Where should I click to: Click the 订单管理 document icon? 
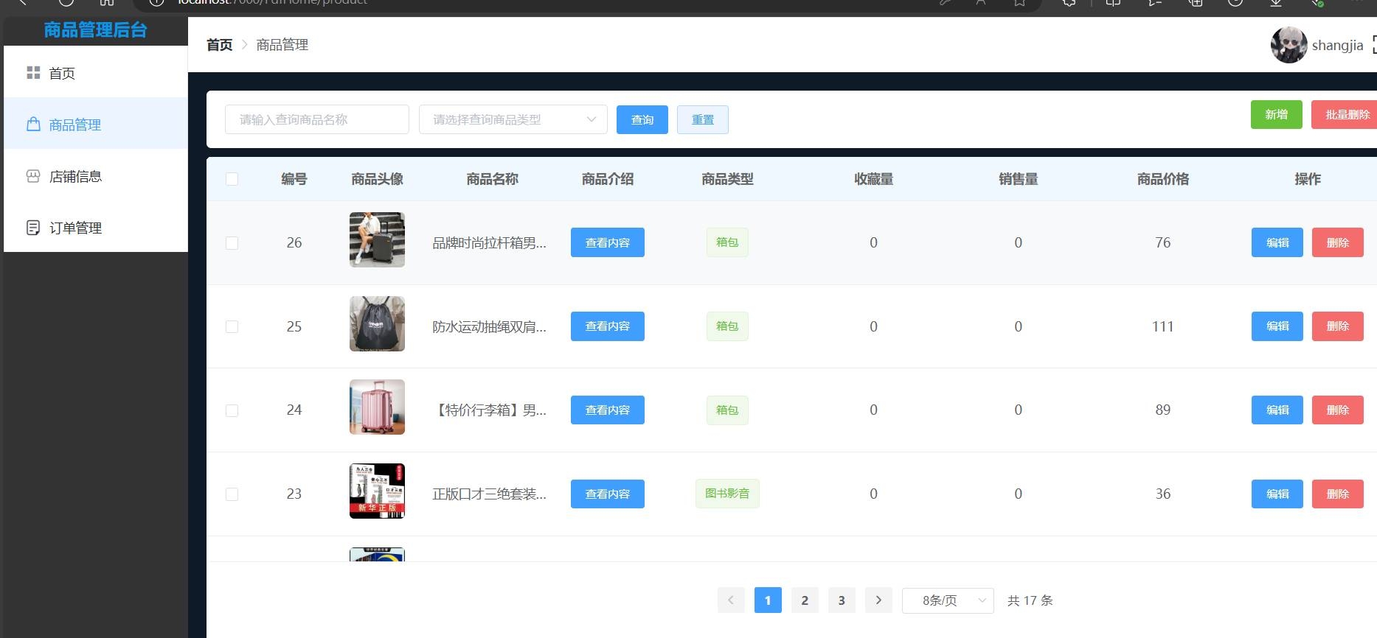[33, 228]
